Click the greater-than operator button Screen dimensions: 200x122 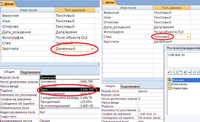coord(194,72)
